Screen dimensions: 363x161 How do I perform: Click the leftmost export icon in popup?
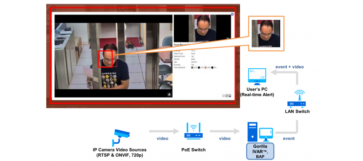(x=223, y=95)
